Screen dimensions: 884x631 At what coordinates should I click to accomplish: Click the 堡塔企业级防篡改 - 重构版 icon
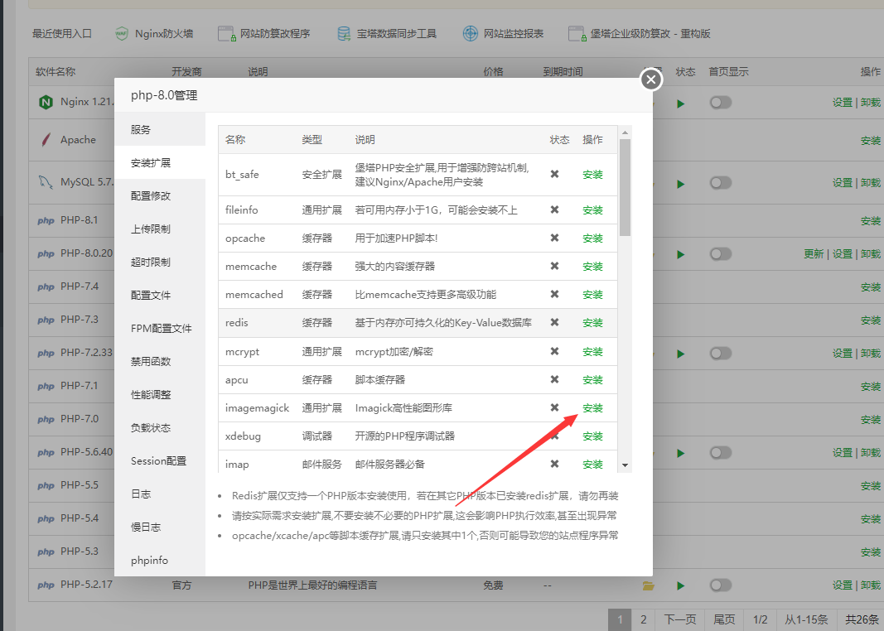coord(577,34)
